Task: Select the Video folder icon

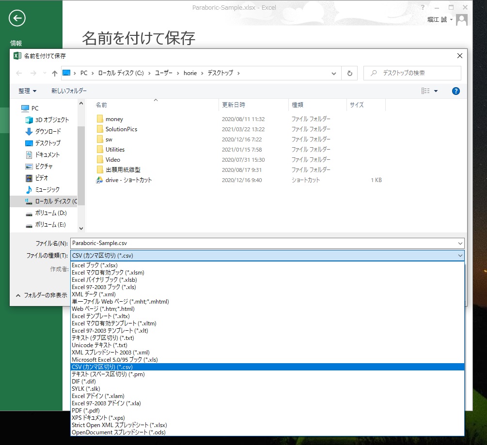Action: (100, 159)
